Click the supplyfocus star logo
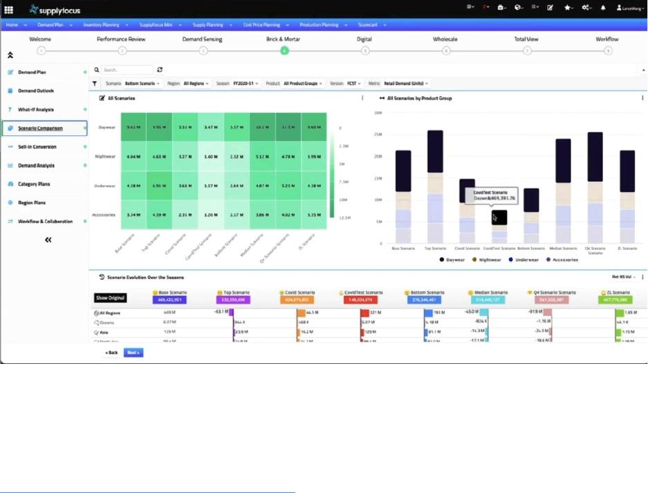Image resolution: width=648 pixels, height=493 pixels. [x=33, y=10]
